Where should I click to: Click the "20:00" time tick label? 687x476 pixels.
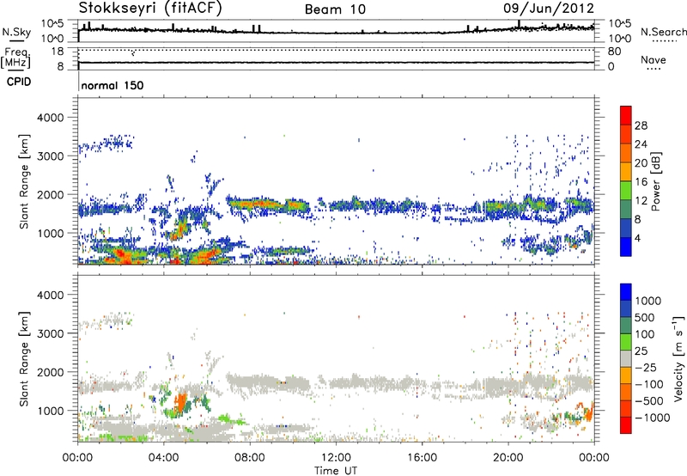click(508, 458)
